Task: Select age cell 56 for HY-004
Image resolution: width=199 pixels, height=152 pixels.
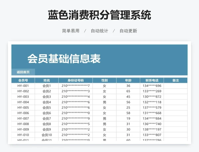Action: click(x=128, y=102)
